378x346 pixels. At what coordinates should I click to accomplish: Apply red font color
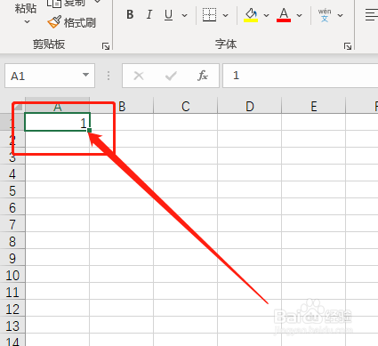[284, 15]
